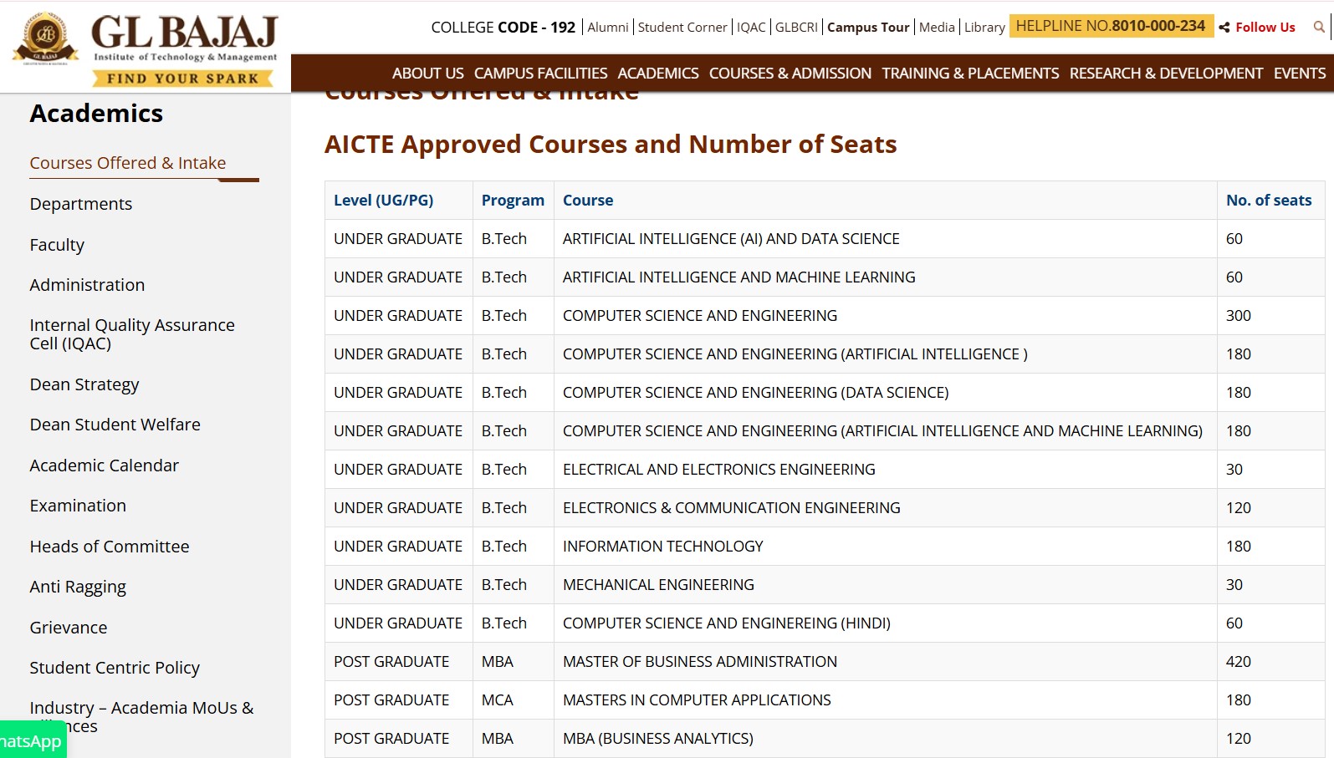
Task: Open the Media link
Action: point(937,28)
